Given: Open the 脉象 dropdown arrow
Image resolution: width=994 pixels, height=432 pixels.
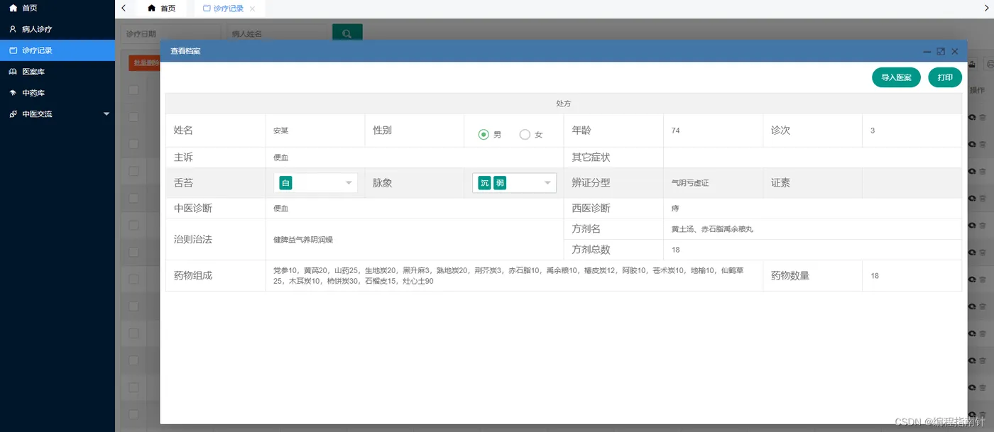Looking at the screenshot, I should point(547,183).
